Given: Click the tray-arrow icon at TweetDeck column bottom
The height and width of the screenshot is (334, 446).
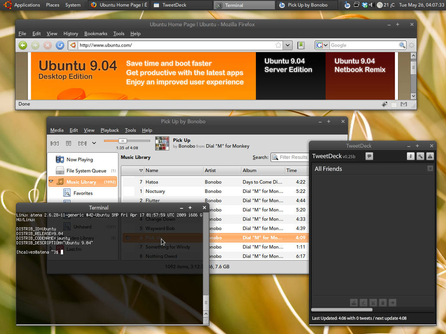Looking at the screenshot, I should pos(354,303).
